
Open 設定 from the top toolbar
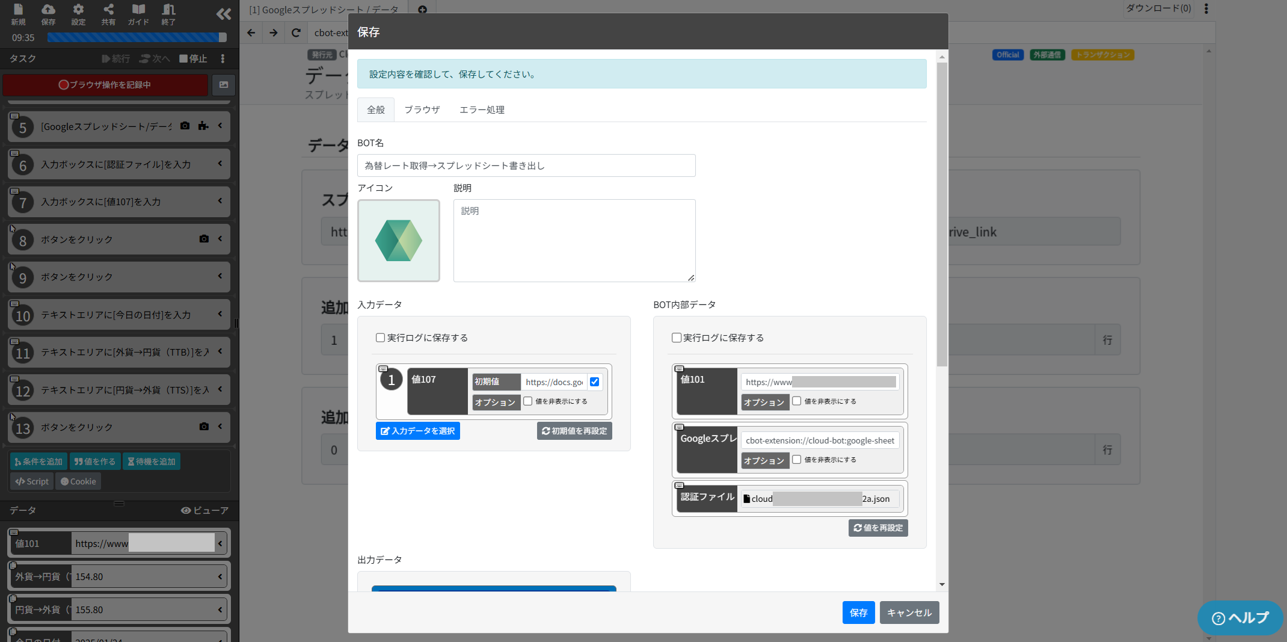coord(78,13)
